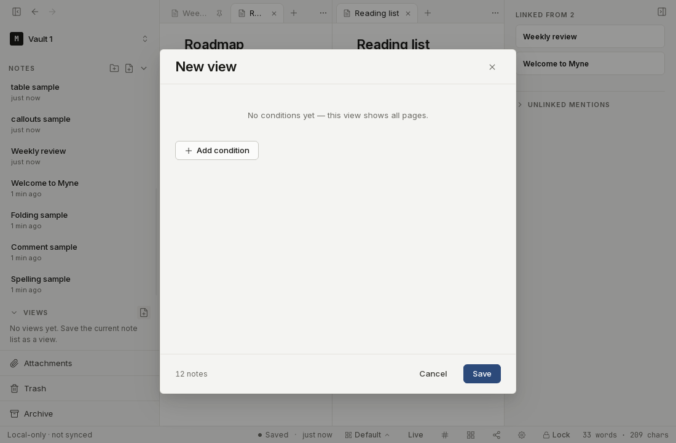This screenshot has height=443, width=676.
Task: Add a new view from Views header
Action: [x=144, y=312]
